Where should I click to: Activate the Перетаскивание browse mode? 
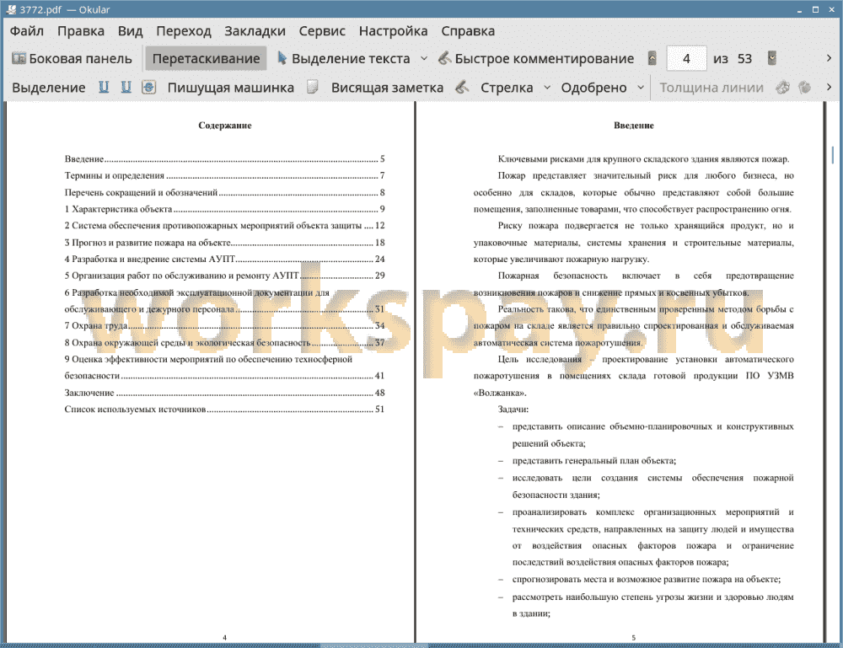pos(206,59)
